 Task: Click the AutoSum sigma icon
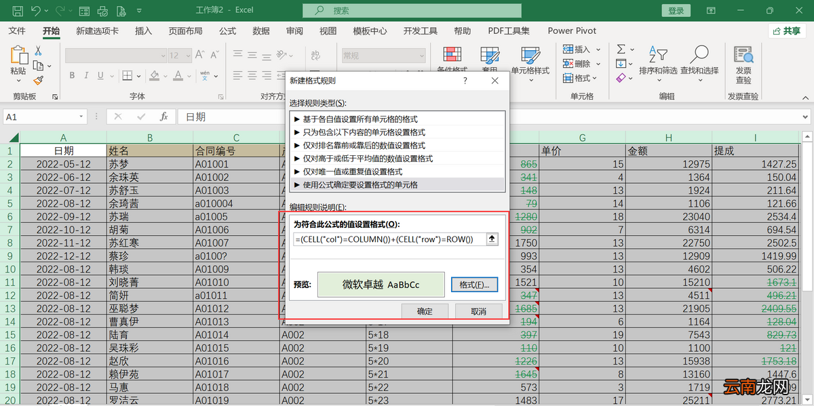pyautogui.click(x=621, y=49)
